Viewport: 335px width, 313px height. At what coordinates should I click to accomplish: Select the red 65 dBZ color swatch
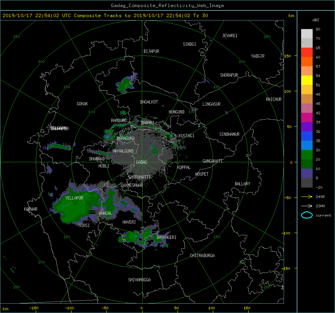[x=307, y=52]
